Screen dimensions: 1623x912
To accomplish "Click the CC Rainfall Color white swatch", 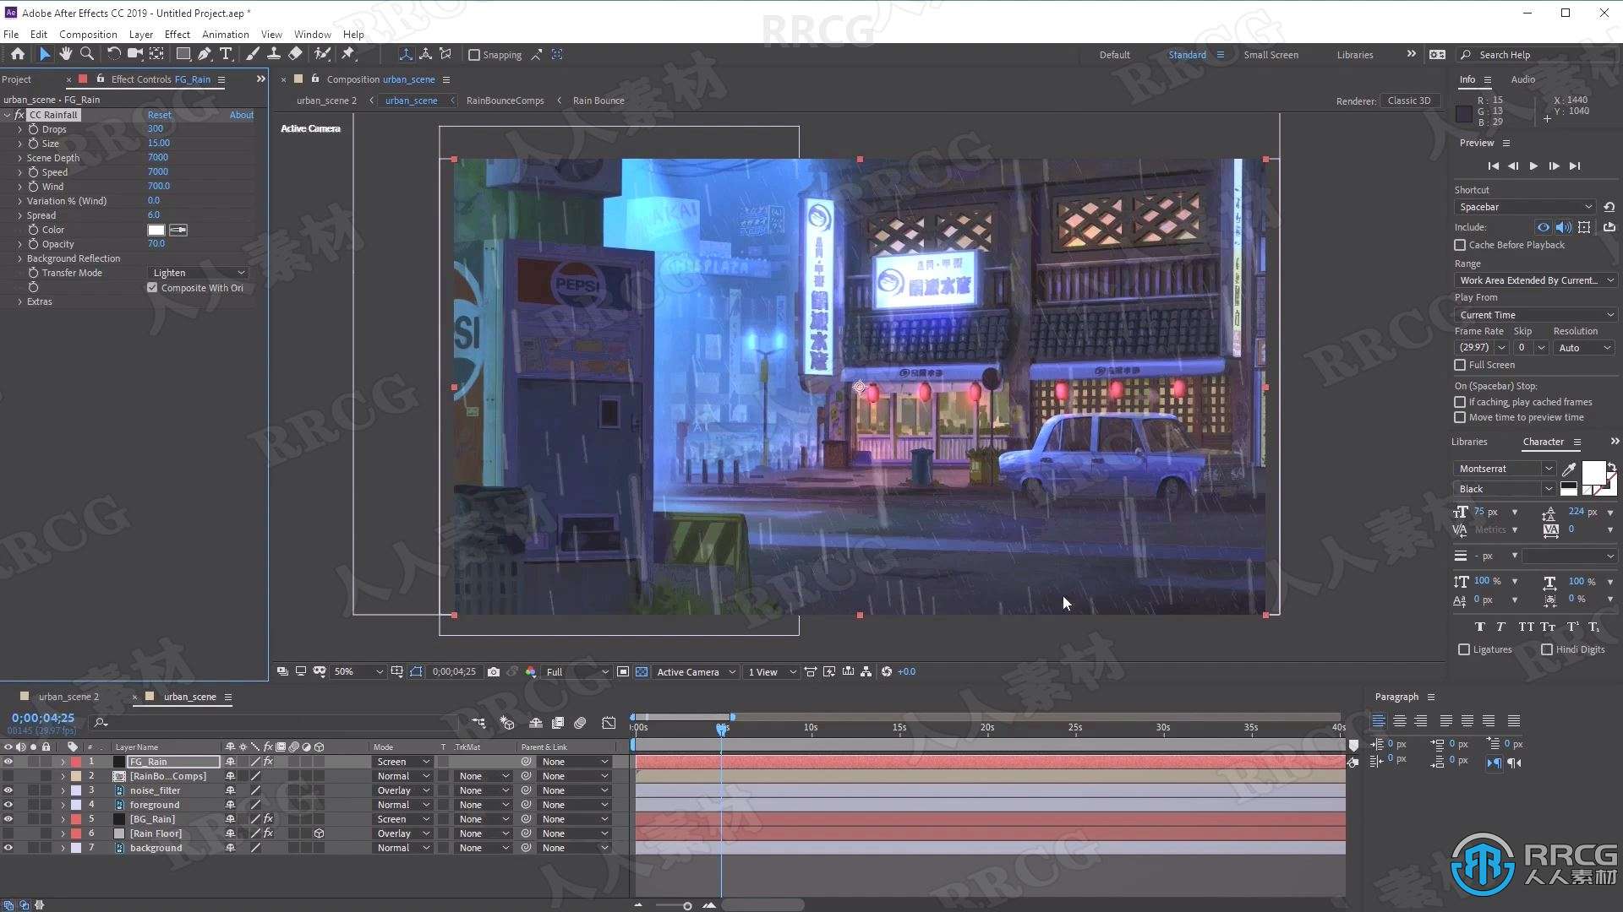I will 156,230.
